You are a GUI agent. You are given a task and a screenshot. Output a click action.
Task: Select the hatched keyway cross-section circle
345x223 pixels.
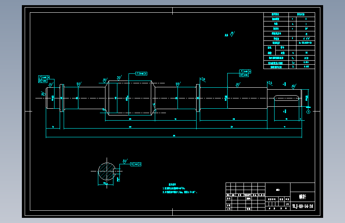click(x=107, y=171)
